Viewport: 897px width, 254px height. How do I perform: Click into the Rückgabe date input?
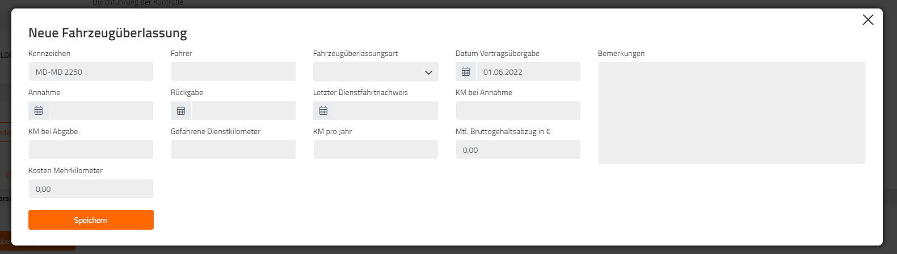243,111
